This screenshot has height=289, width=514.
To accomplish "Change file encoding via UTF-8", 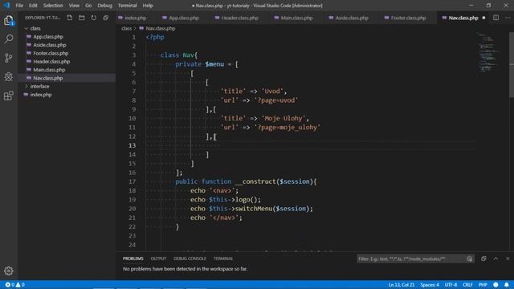I will click(x=451, y=285).
